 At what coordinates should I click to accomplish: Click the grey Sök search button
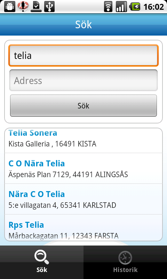[83, 106]
